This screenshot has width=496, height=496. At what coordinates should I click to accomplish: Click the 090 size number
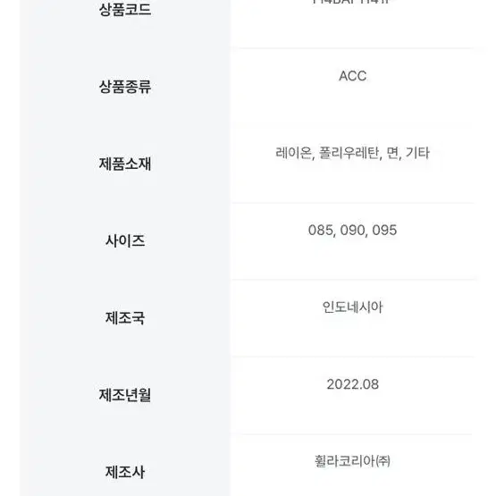[x=352, y=231]
